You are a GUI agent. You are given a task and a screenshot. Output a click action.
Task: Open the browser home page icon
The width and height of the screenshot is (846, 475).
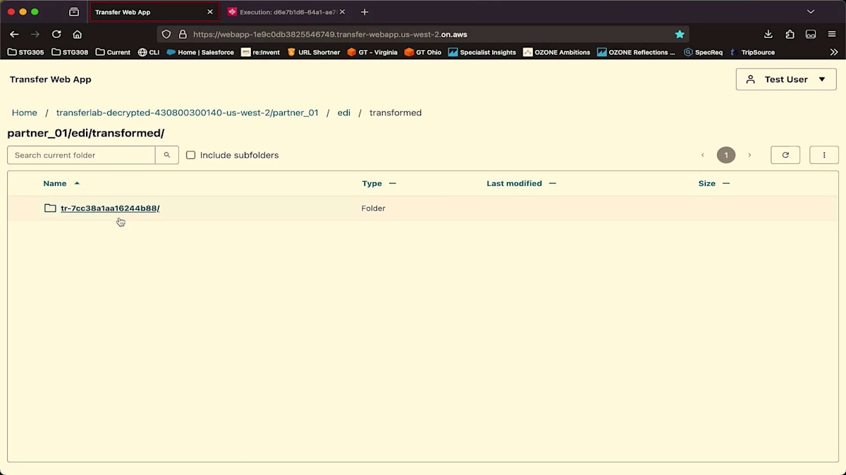tap(78, 34)
